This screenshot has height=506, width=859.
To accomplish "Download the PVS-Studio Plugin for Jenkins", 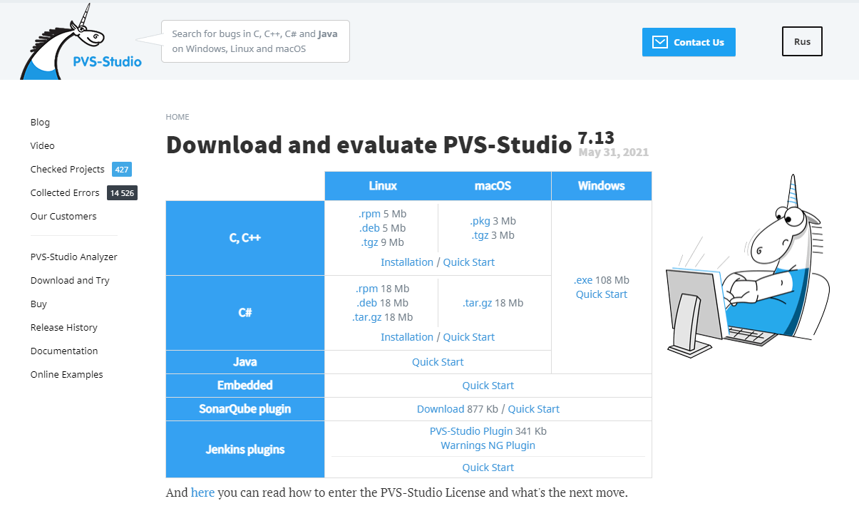I will coord(471,431).
